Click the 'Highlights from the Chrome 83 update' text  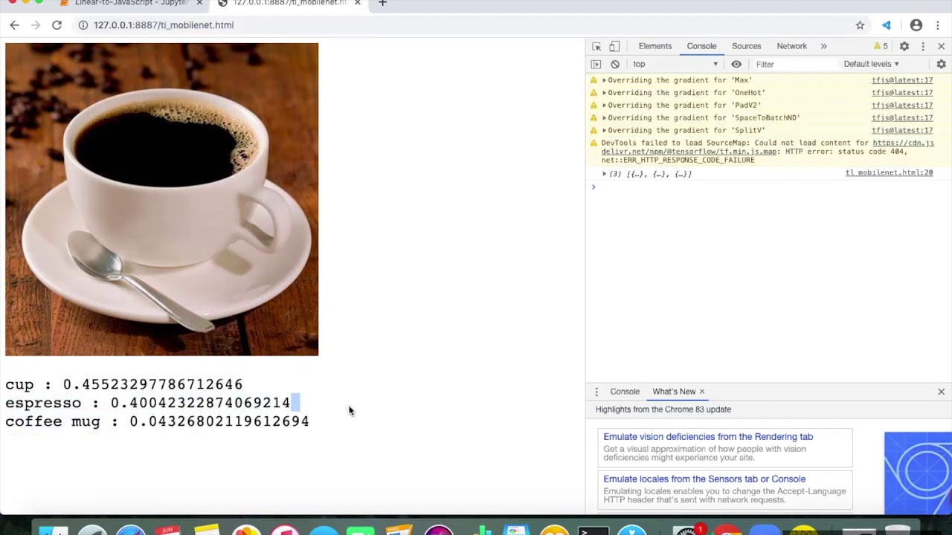pyautogui.click(x=663, y=409)
